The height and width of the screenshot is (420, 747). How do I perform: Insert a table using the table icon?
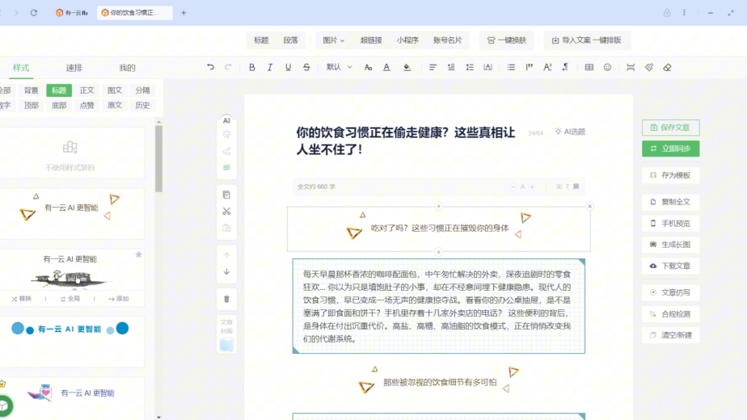point(589,67)
